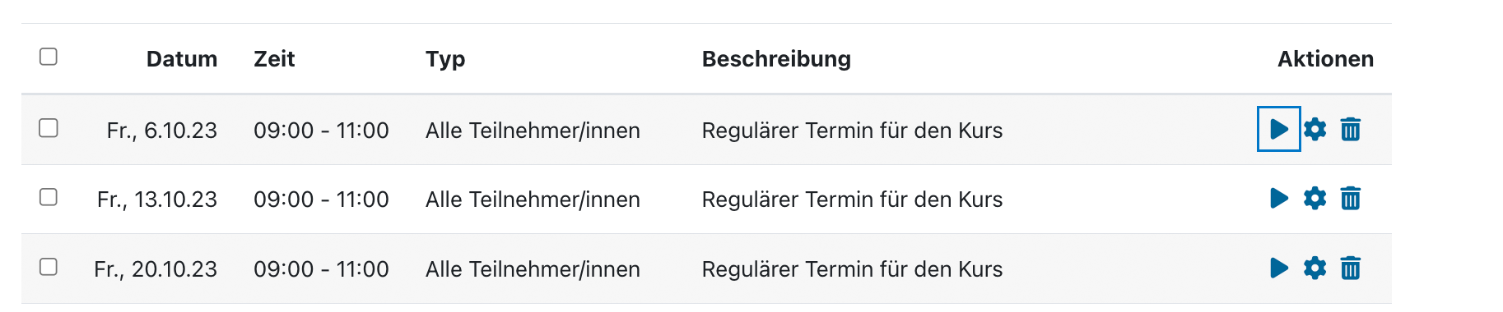1503x312 pixels.
Task: Click the Aktionen column header
Action: point(1325,59)
